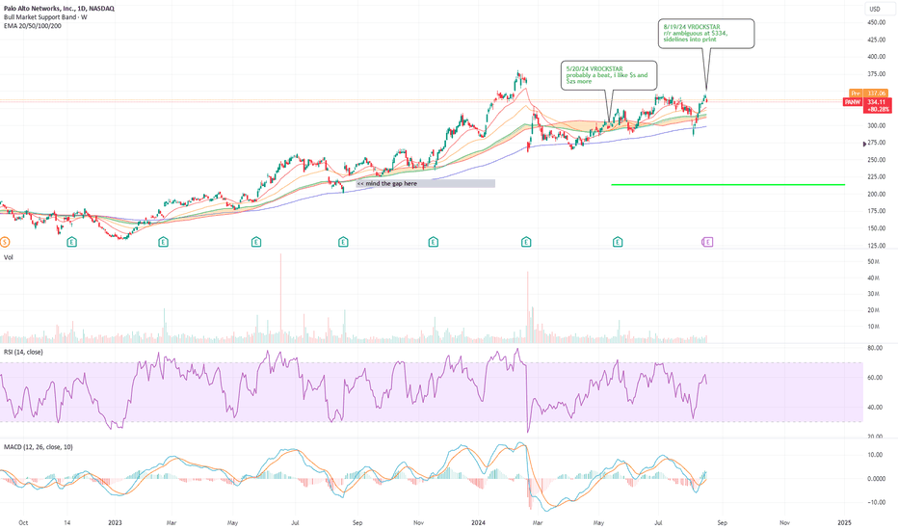
Task: Open the November 2022 earnings marker
Action: click(71, 243)
